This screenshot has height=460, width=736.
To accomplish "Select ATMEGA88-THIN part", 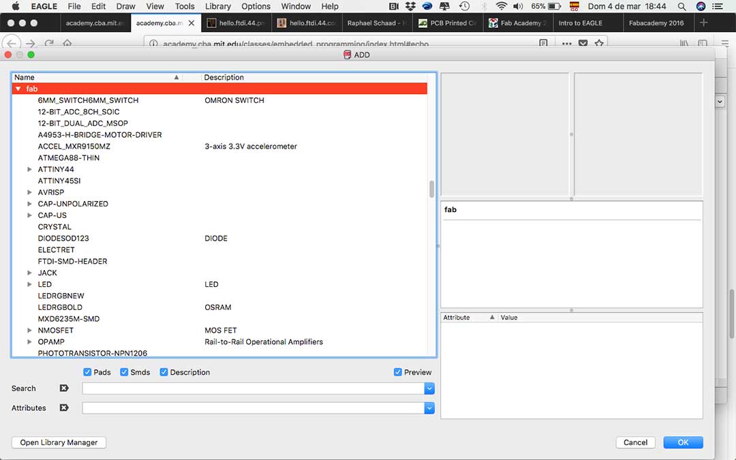I will click(x=69, y=157).
